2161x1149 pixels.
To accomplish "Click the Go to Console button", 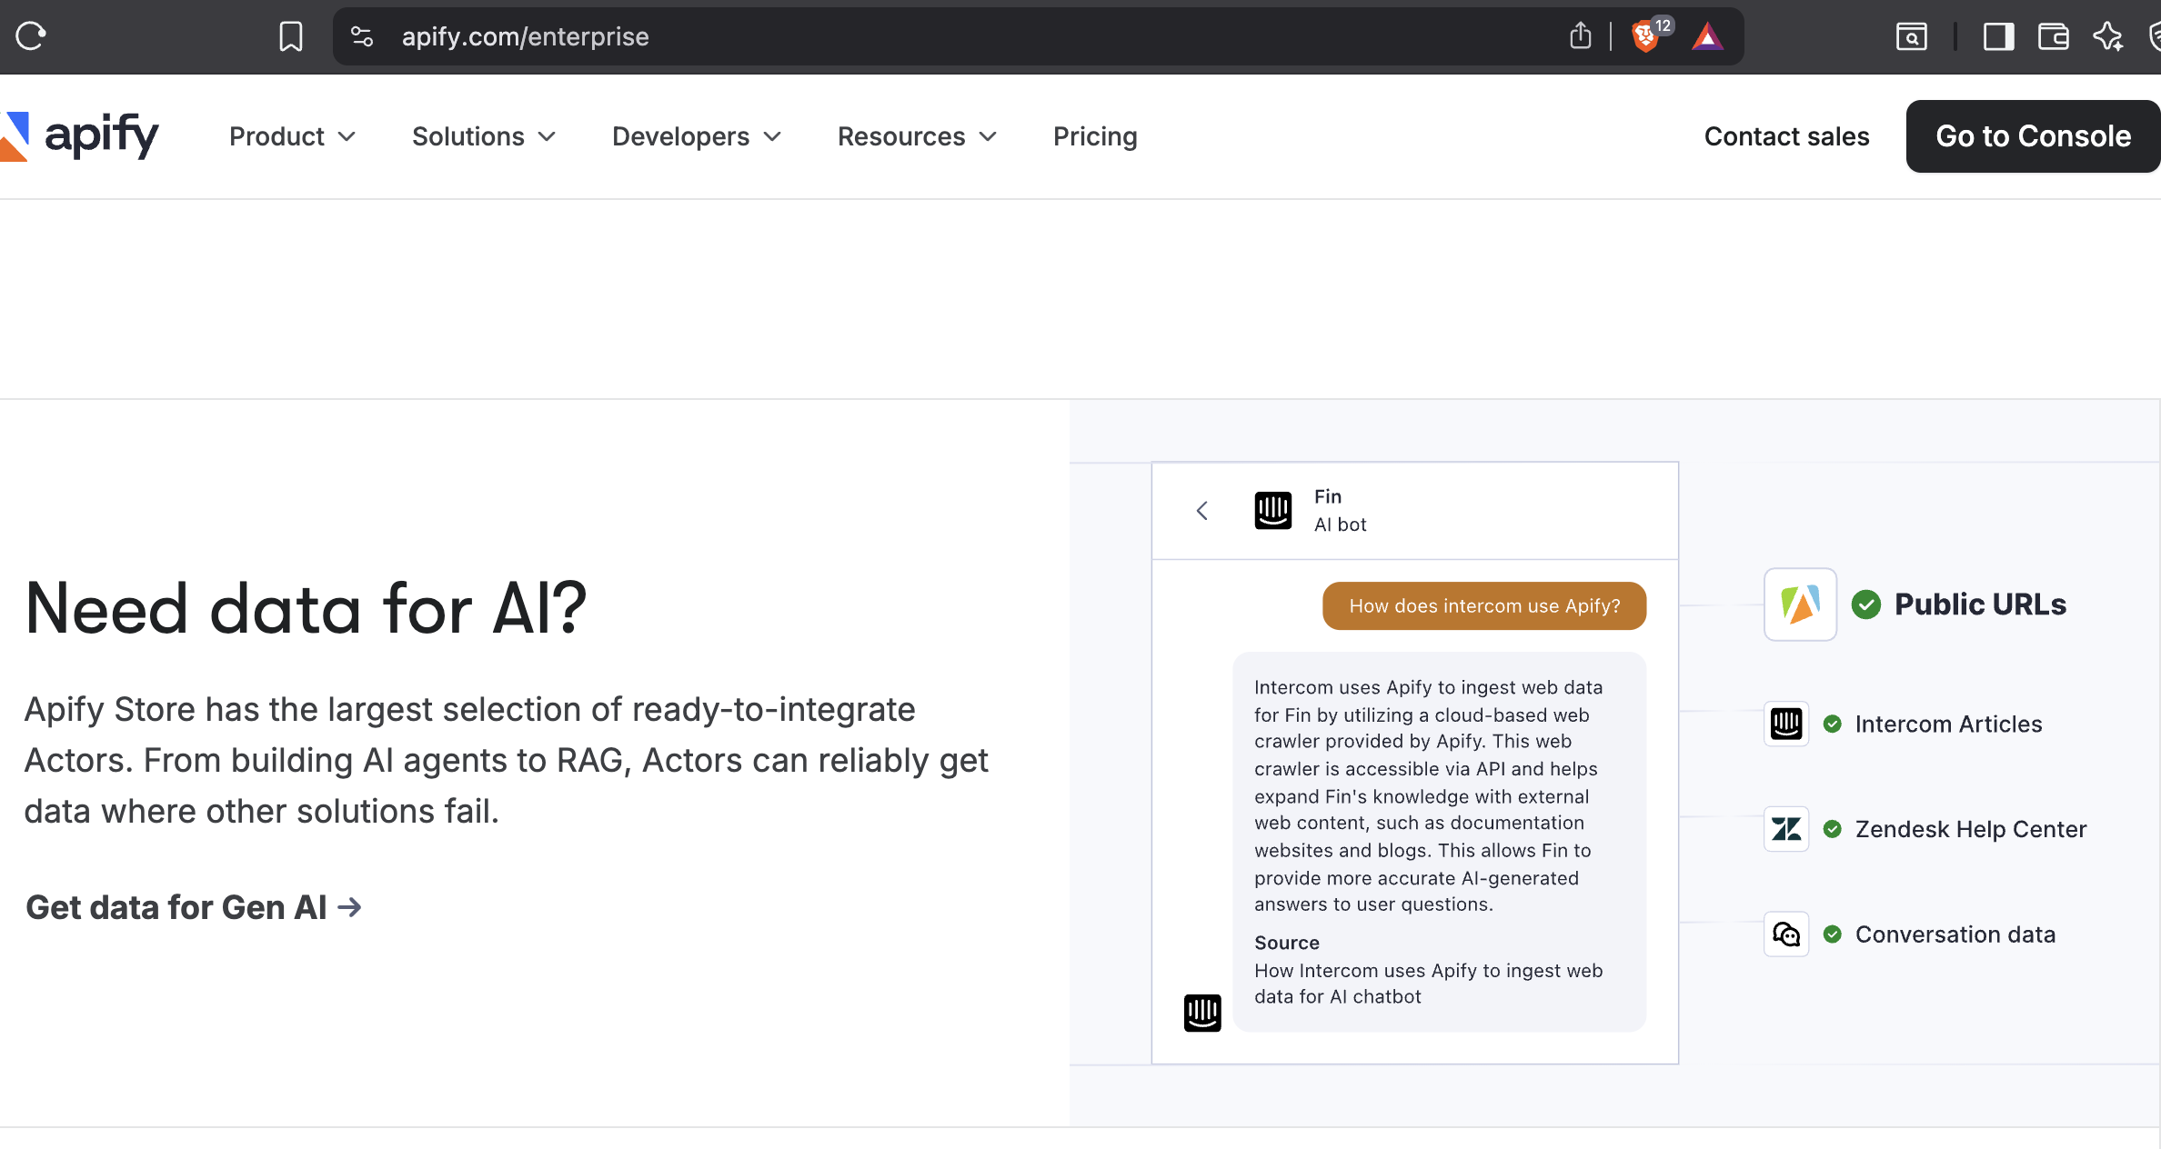I will point(2033,136).
